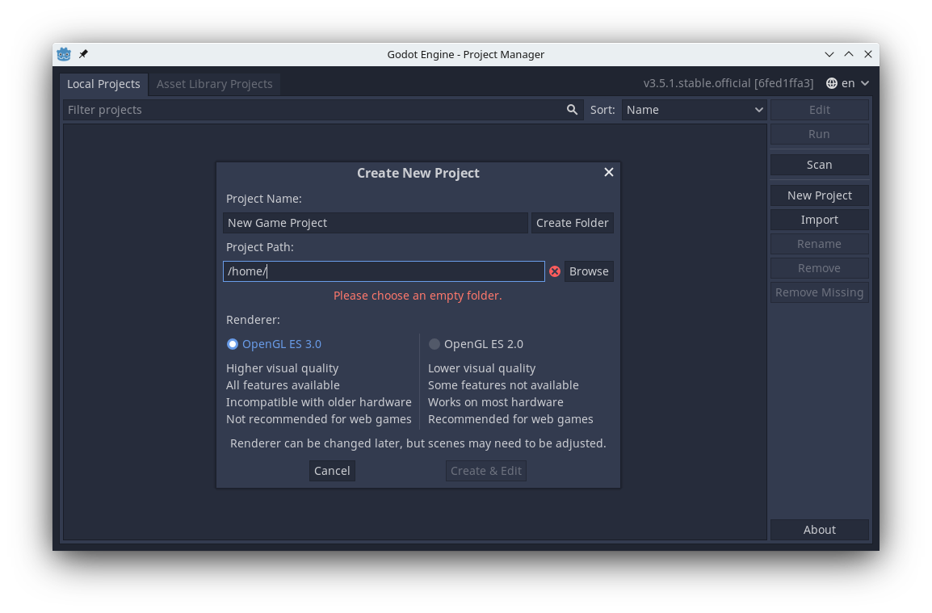Click the Run project button
The width and height of the screenshot is (932, 613).
(x=819, y=134)
